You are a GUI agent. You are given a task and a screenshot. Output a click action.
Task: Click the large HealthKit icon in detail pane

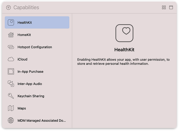pos(124,33)
